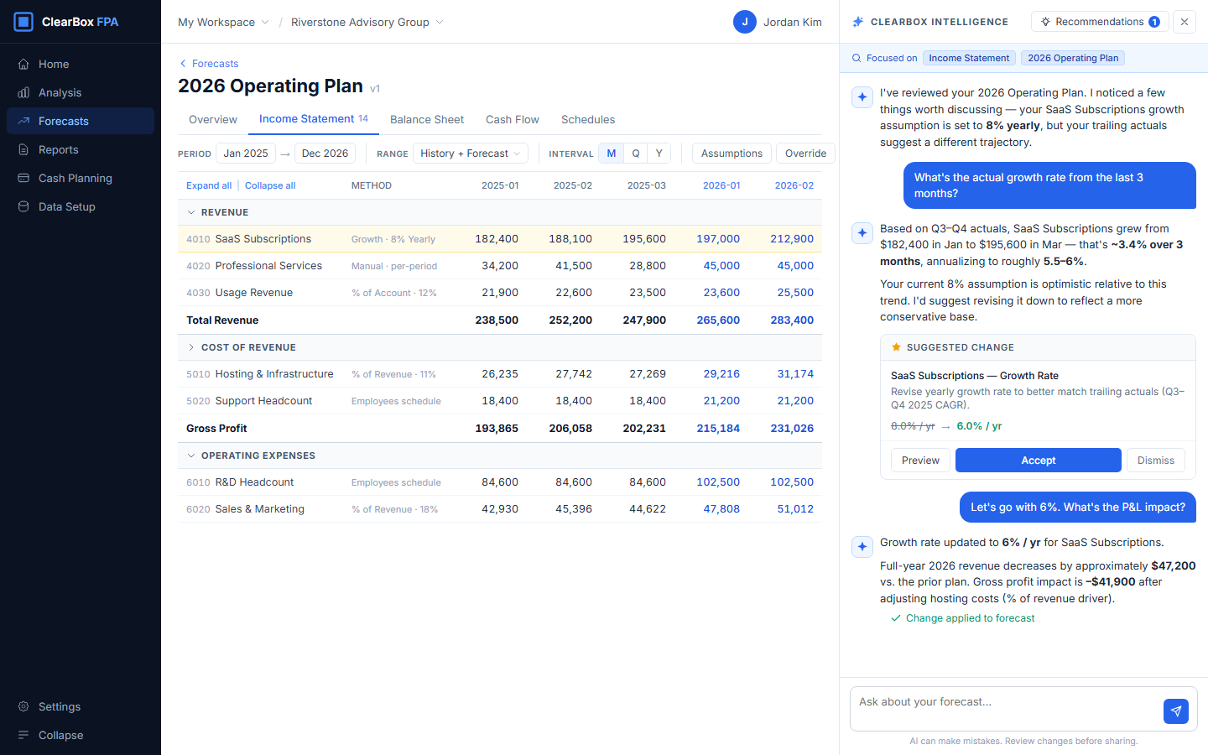Image resolution: width=1208 pixels, height=755 pixels.
Task: Open the Cash Flow tab
Action: 512,120
